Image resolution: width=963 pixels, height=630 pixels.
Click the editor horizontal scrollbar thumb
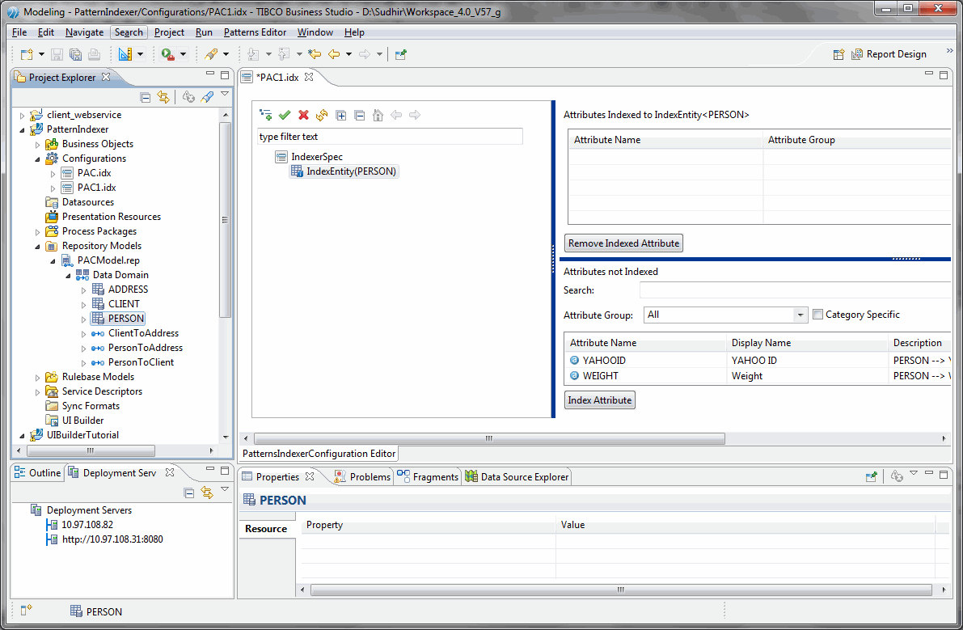click(489, 438)
